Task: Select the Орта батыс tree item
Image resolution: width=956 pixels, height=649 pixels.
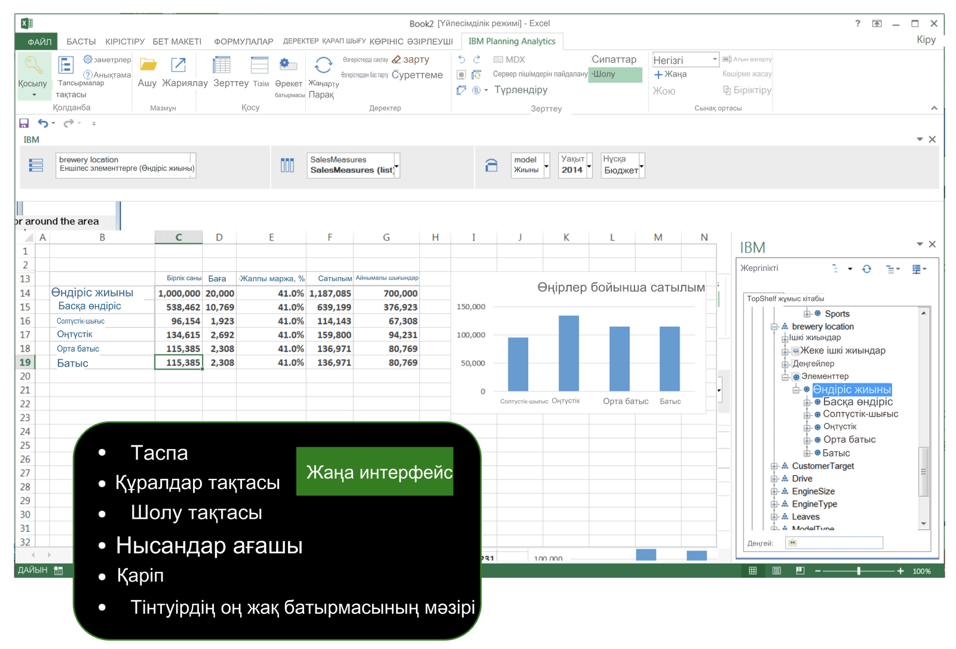Action: click(849, 439)
